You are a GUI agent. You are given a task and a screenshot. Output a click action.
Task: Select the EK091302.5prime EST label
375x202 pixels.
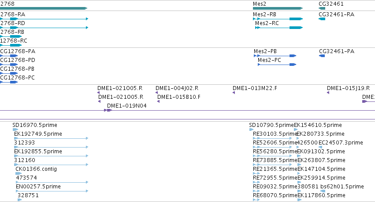pos(321,151)
